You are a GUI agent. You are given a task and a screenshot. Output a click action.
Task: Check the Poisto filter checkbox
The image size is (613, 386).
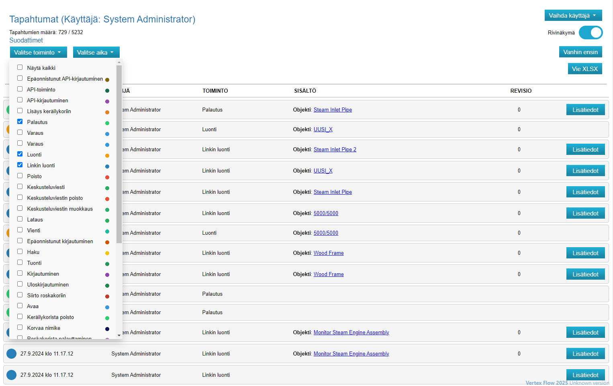[20, 176]
